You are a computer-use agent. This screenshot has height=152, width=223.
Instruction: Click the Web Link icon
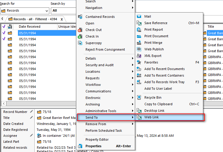139,117
